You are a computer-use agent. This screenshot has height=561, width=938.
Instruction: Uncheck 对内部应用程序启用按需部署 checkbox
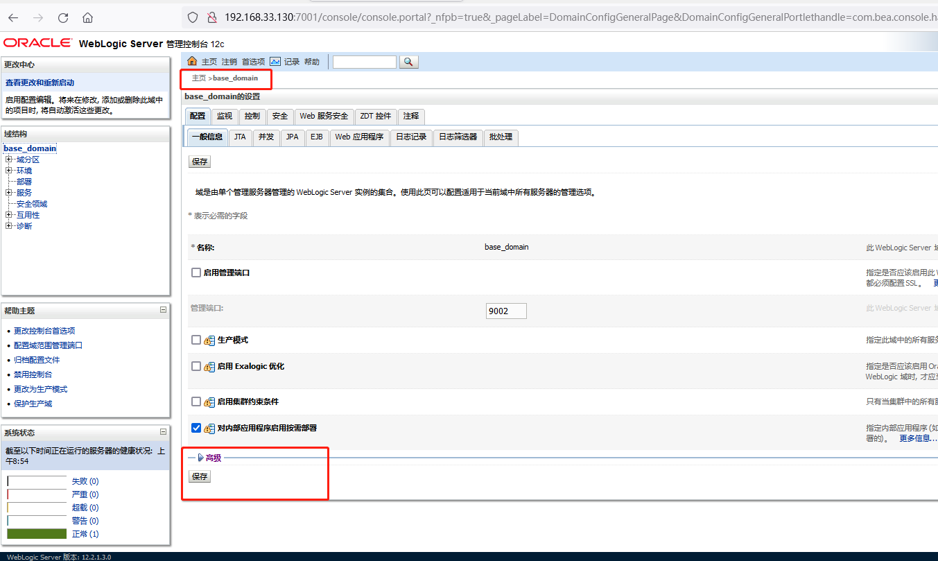pyautogui.click(x=196, y=428)
